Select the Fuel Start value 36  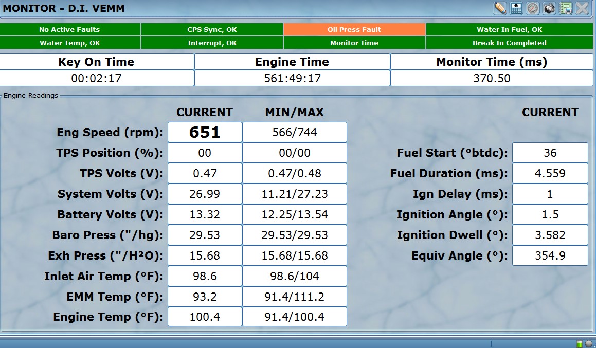pos(550,153)
